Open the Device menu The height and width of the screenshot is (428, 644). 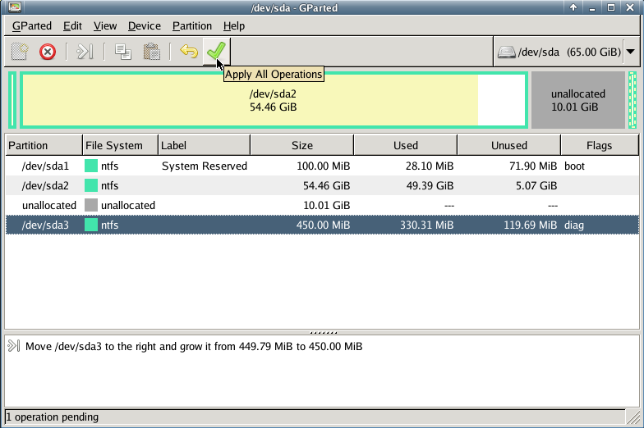coord(145,26)
